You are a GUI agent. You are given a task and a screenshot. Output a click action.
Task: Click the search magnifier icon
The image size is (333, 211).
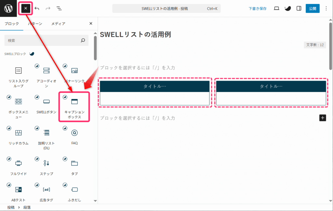pos(83,40)
